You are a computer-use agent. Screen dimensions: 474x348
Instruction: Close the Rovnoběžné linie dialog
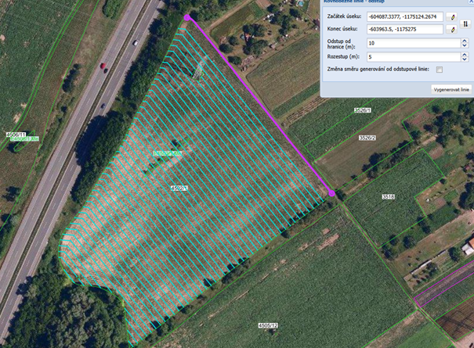point(472,2)
